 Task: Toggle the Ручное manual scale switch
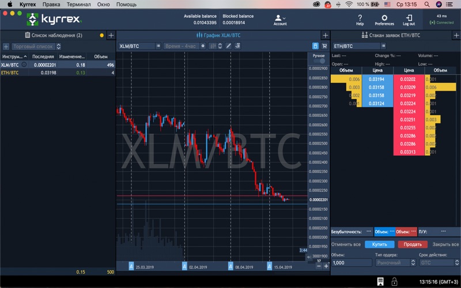[x=319, y=61]
